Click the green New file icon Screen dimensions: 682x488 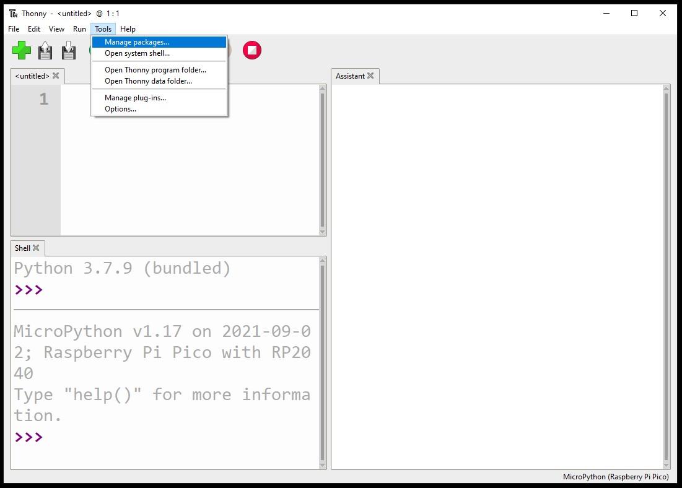tap(22, 50)
